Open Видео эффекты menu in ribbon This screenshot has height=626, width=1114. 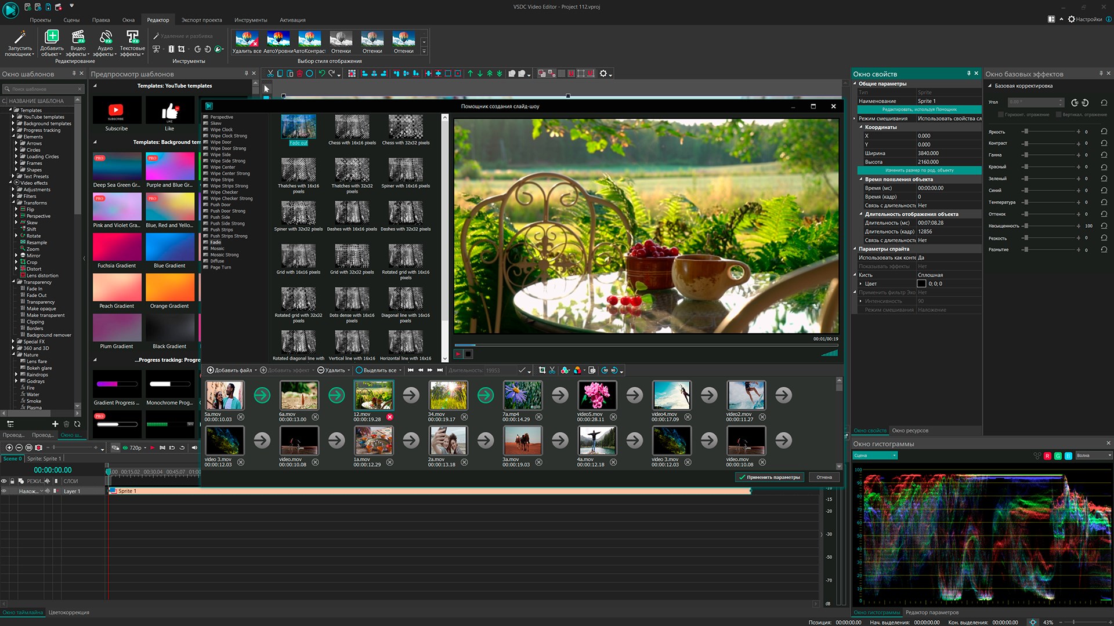point(78,43)
